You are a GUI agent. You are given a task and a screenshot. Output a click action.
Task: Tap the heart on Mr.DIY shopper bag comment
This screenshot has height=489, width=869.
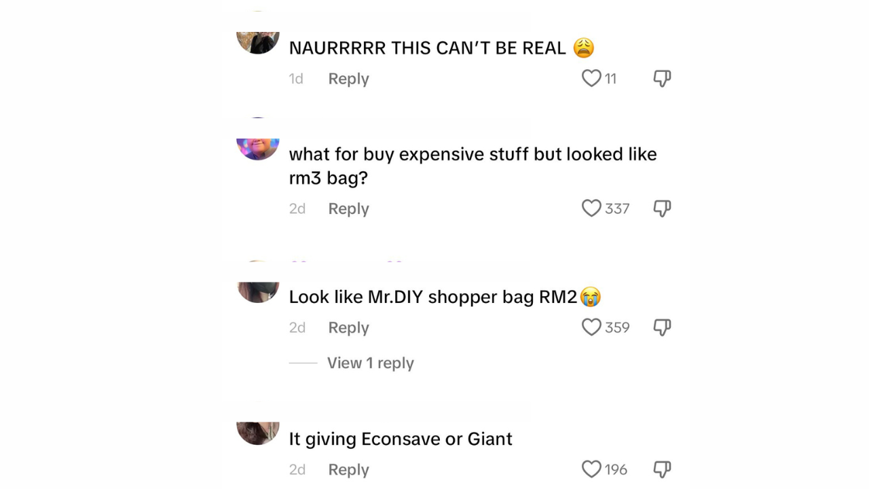pos(591,327)
